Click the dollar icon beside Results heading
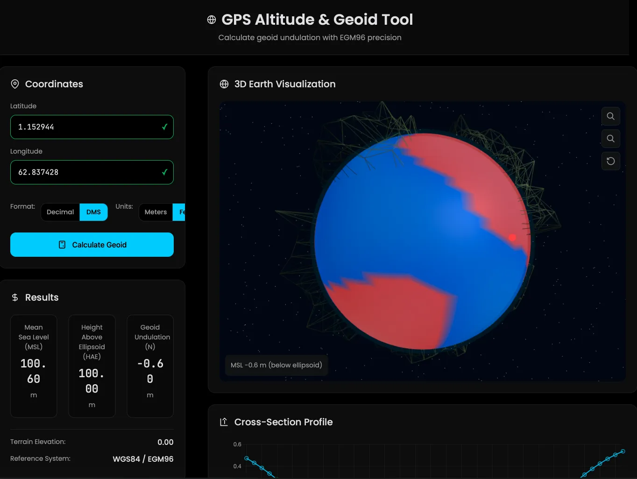 [x=15, y=297]
